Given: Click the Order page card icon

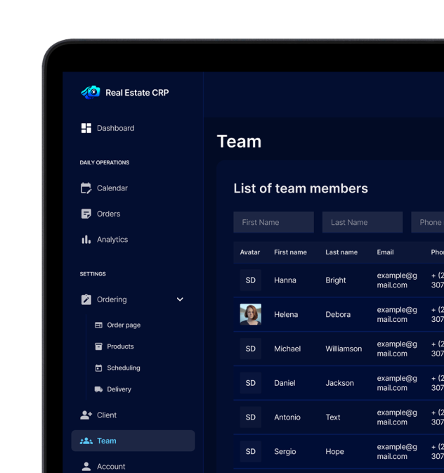Looking at the screenshot, I should (x=98, y=325).
